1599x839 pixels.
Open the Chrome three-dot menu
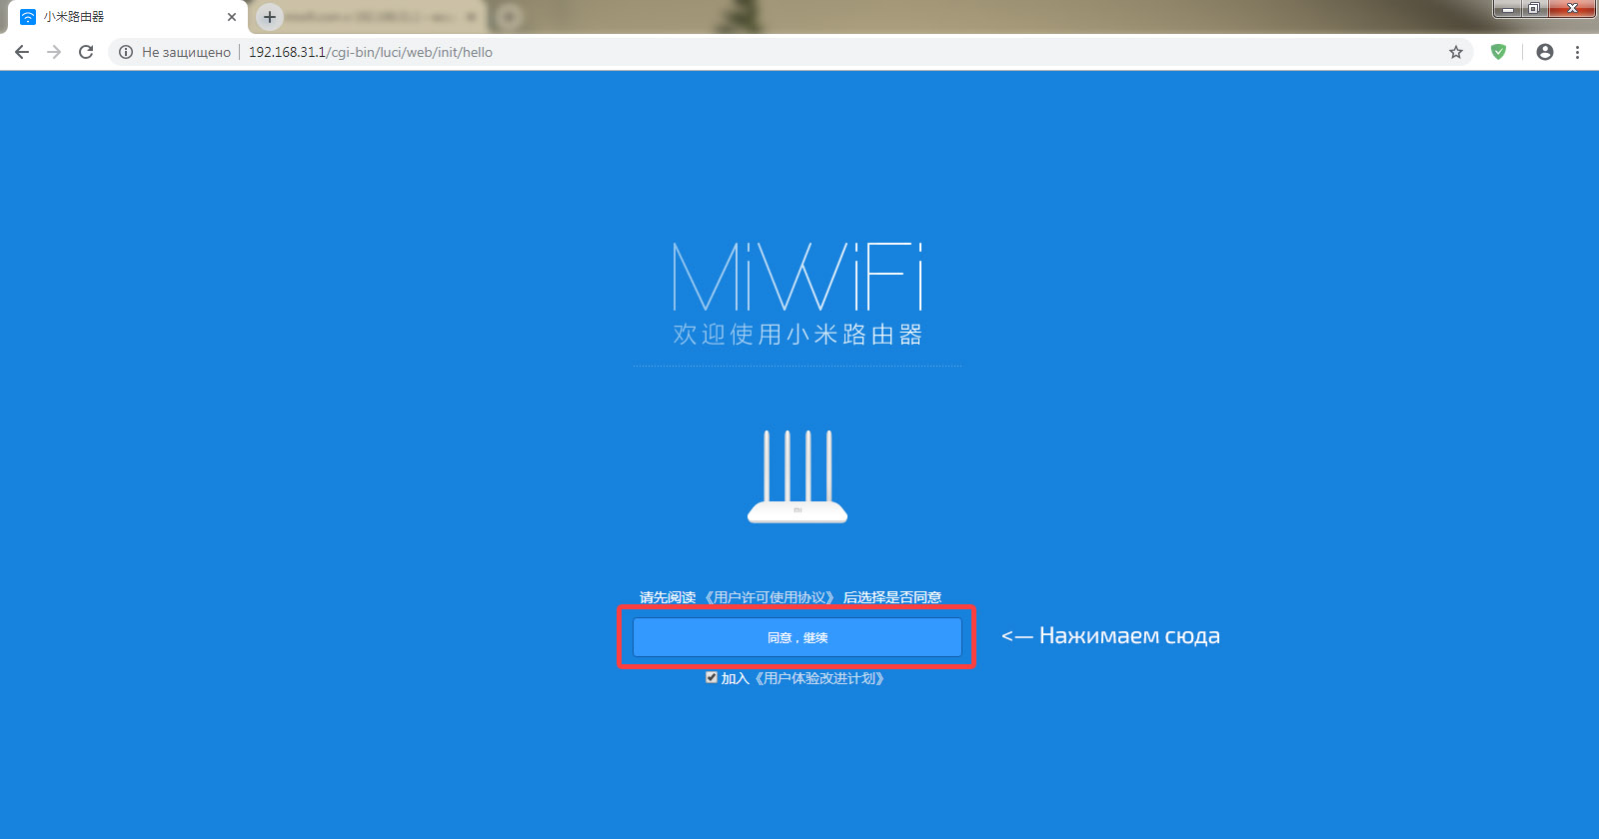coord(1578,52)
